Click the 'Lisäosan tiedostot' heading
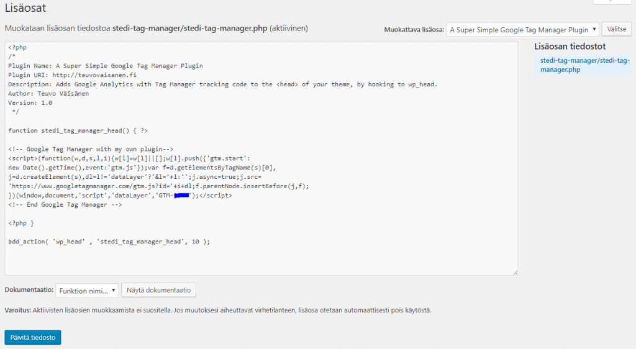This screenshot has width=636, height=349. (570, 46)
